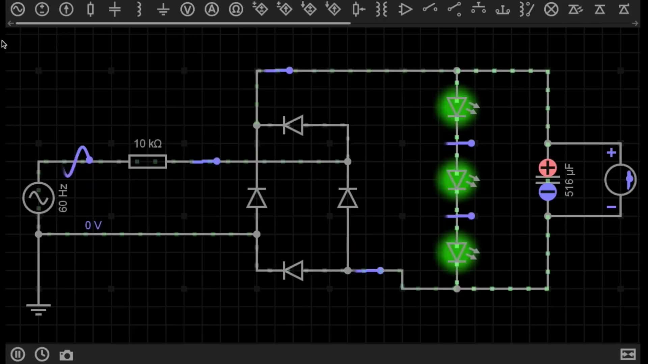Click the voltage probe measurement icon

(187, 10)
